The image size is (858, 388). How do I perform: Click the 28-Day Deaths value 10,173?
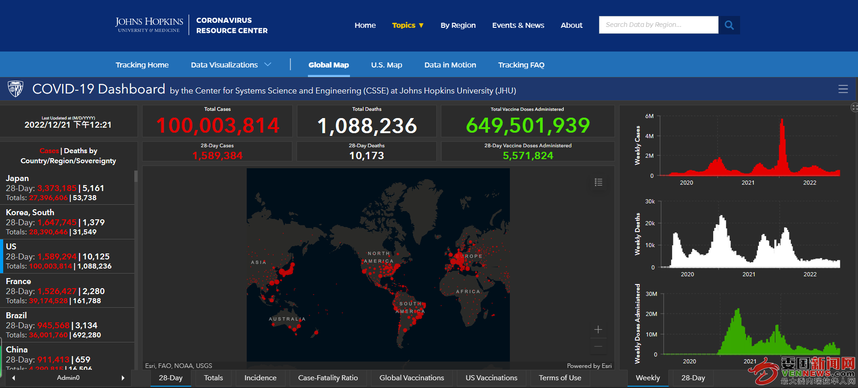point(367,155)
